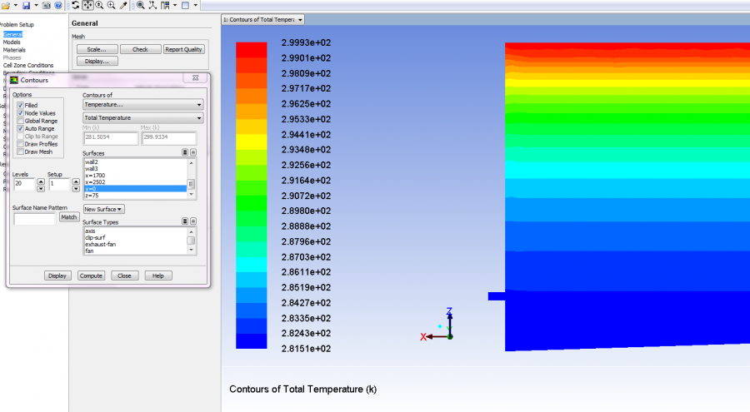Expand the New Surface dropdown
Viewport: 750px width, 412px height.
tap(103, 209)
